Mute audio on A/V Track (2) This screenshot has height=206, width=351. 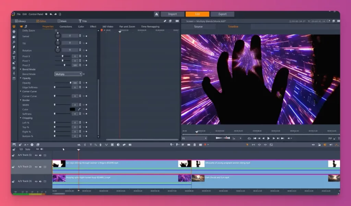(40, 167)
